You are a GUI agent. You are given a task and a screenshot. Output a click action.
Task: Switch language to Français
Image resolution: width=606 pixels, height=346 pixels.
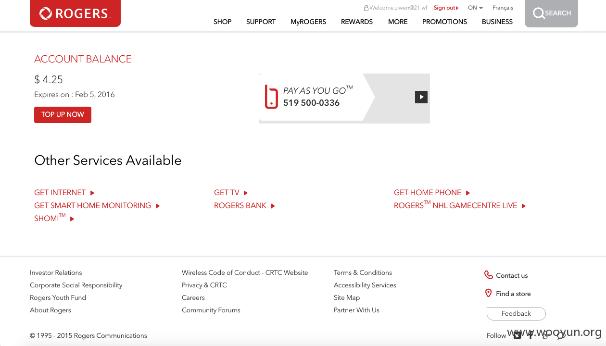click(503, 8)
